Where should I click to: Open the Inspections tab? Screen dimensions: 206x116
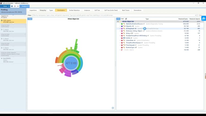(x=33, y=10)
